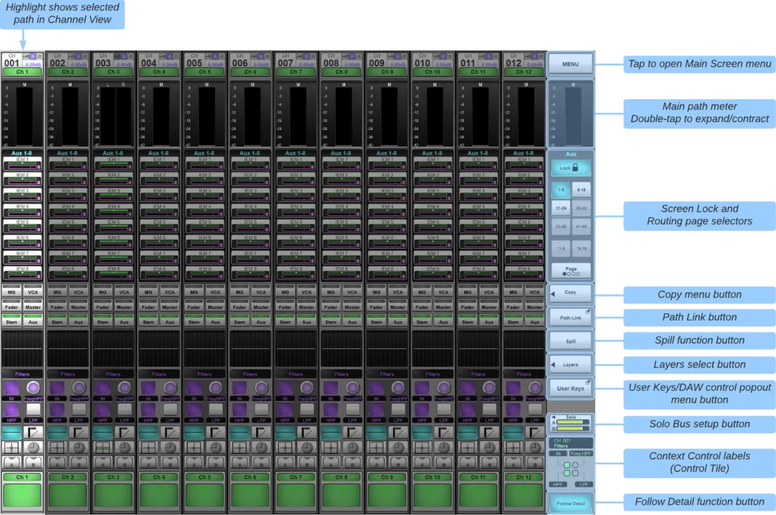This screenshot has height=515, width=776.
Task: Tap the purple Freq HPF knob on channel 1
Action: (34, 388)
